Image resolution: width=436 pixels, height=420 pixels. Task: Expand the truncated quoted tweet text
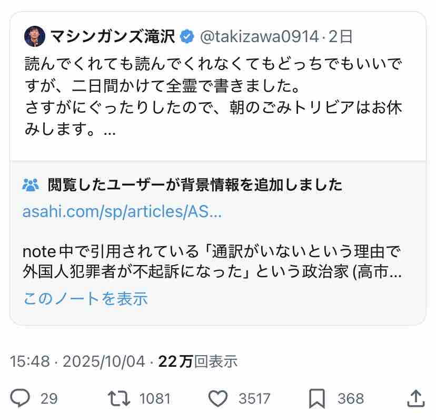tap(110, 131)
